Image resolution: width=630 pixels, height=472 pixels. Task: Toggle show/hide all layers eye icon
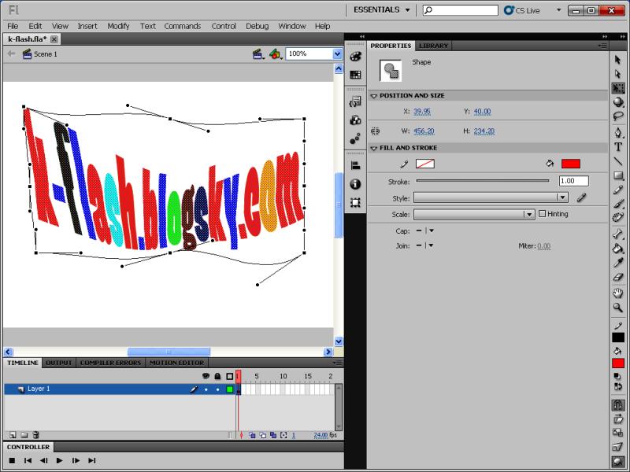point(206,376)
